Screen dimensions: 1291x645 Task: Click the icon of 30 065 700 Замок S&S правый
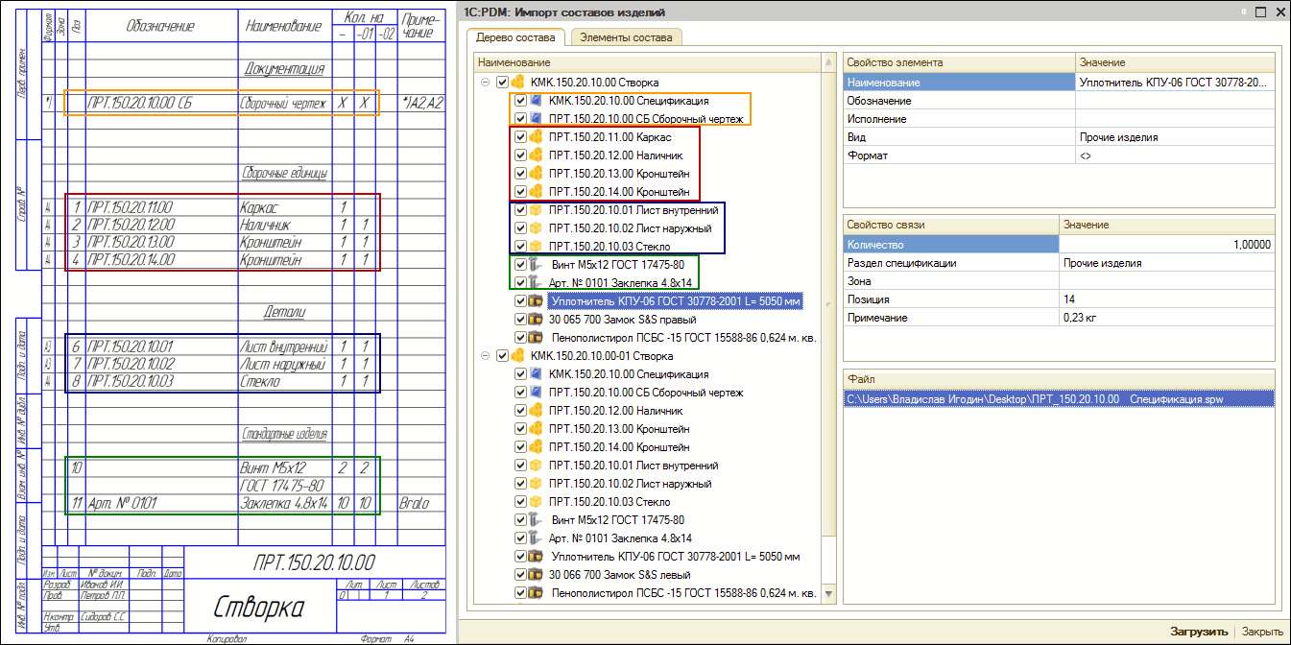pyautogui.click(x=536, y=319)
